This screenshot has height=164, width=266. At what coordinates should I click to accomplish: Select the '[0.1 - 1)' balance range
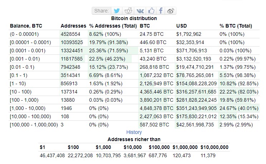[x=19, y=75]
